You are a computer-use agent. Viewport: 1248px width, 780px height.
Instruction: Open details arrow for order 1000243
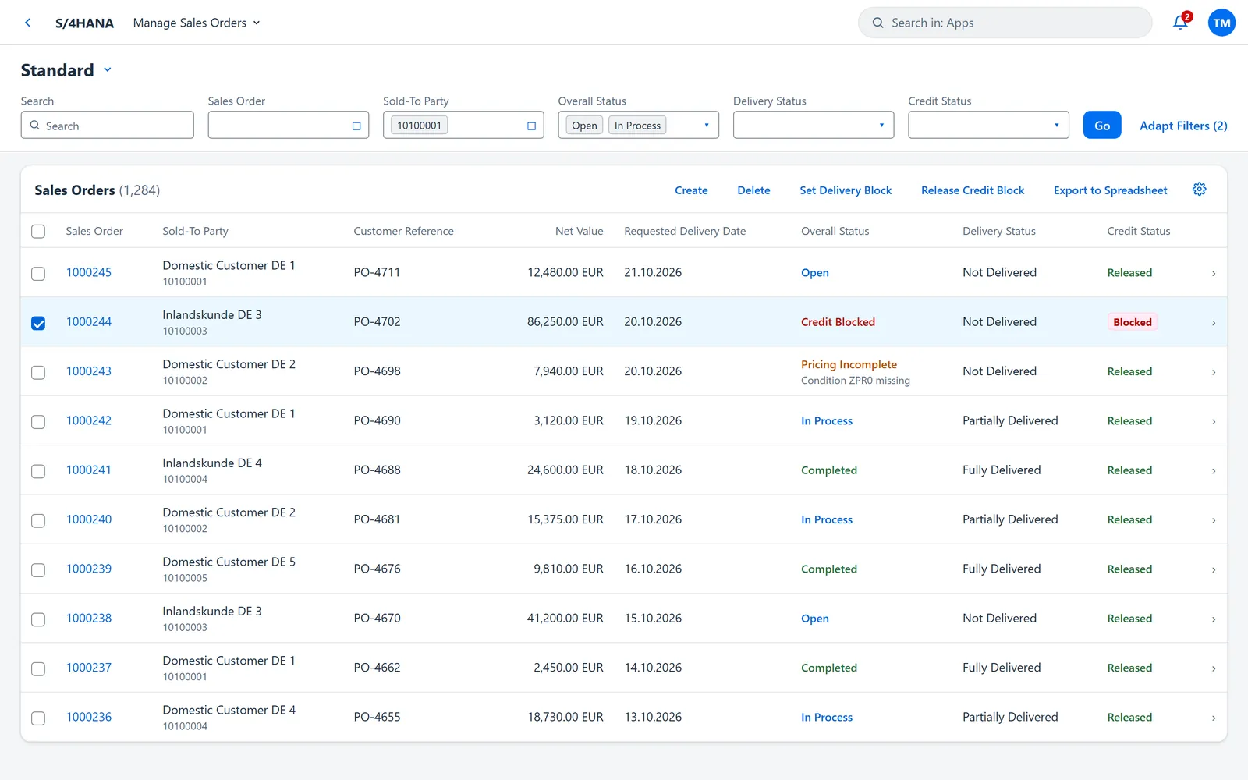(1214, 372)
